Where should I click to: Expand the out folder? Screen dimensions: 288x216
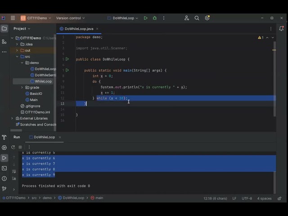(17, 50)
